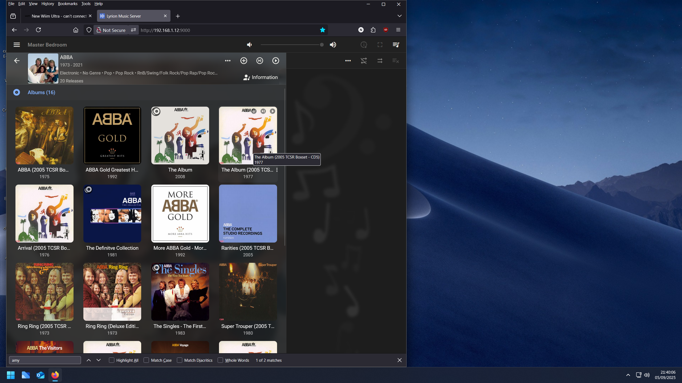This screenshot has width=682, height=383.
Task: Open the Information button for ABBA
Action: click(x=260, y=77)
